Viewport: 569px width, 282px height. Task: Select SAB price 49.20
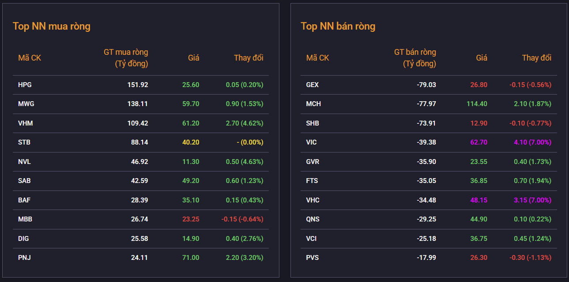[191, 181]
